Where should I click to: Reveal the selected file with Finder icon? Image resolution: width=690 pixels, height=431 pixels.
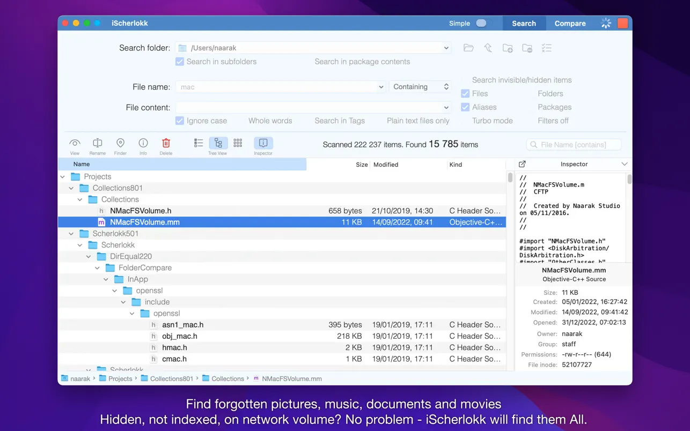(x=120, y=143)
